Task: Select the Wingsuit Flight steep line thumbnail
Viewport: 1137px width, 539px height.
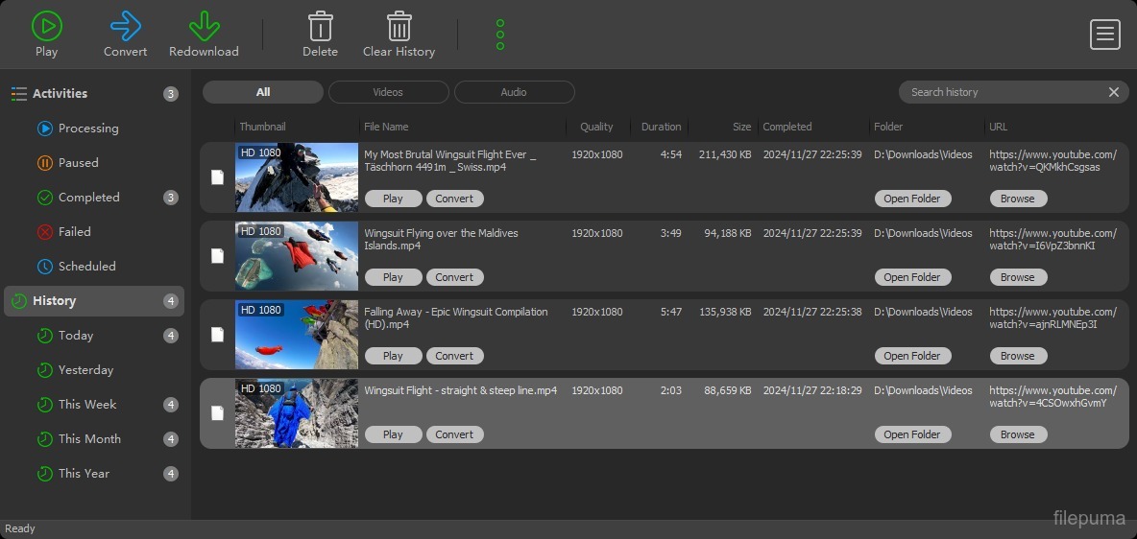Action: pos(297,413)
